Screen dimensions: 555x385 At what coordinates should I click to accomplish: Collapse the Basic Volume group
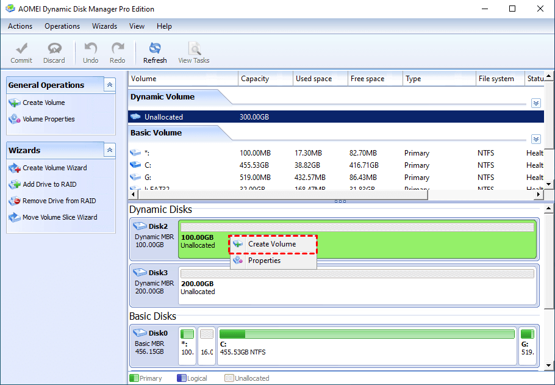click(536, 139)
